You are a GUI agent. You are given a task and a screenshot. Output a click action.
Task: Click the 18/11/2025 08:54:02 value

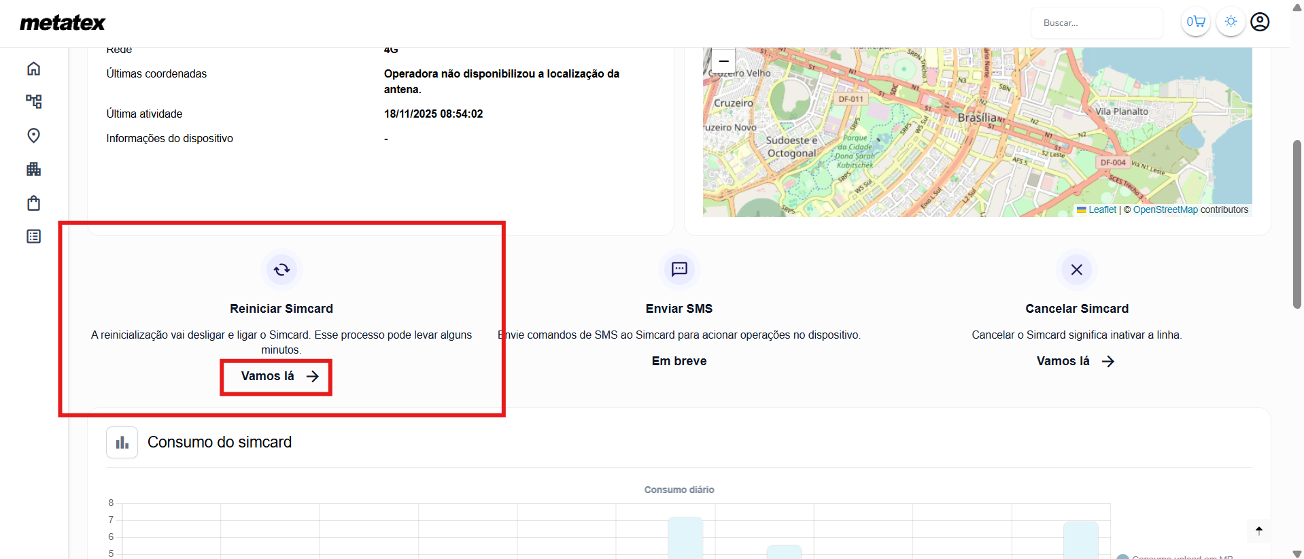[434, 114]
